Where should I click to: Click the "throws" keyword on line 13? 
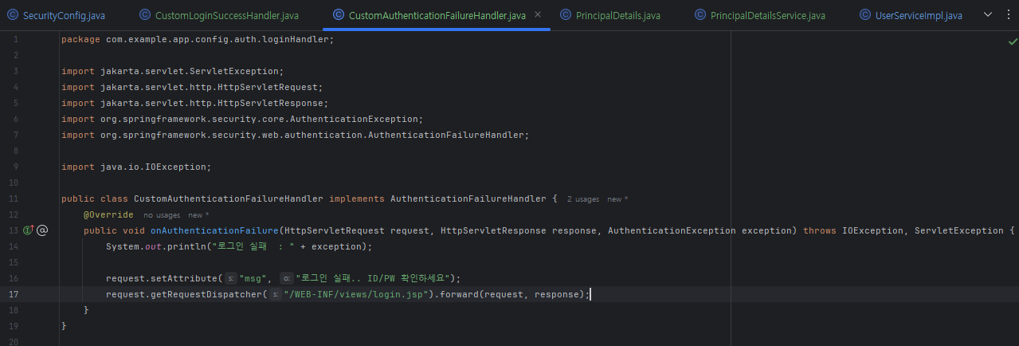tap(819, 230)
